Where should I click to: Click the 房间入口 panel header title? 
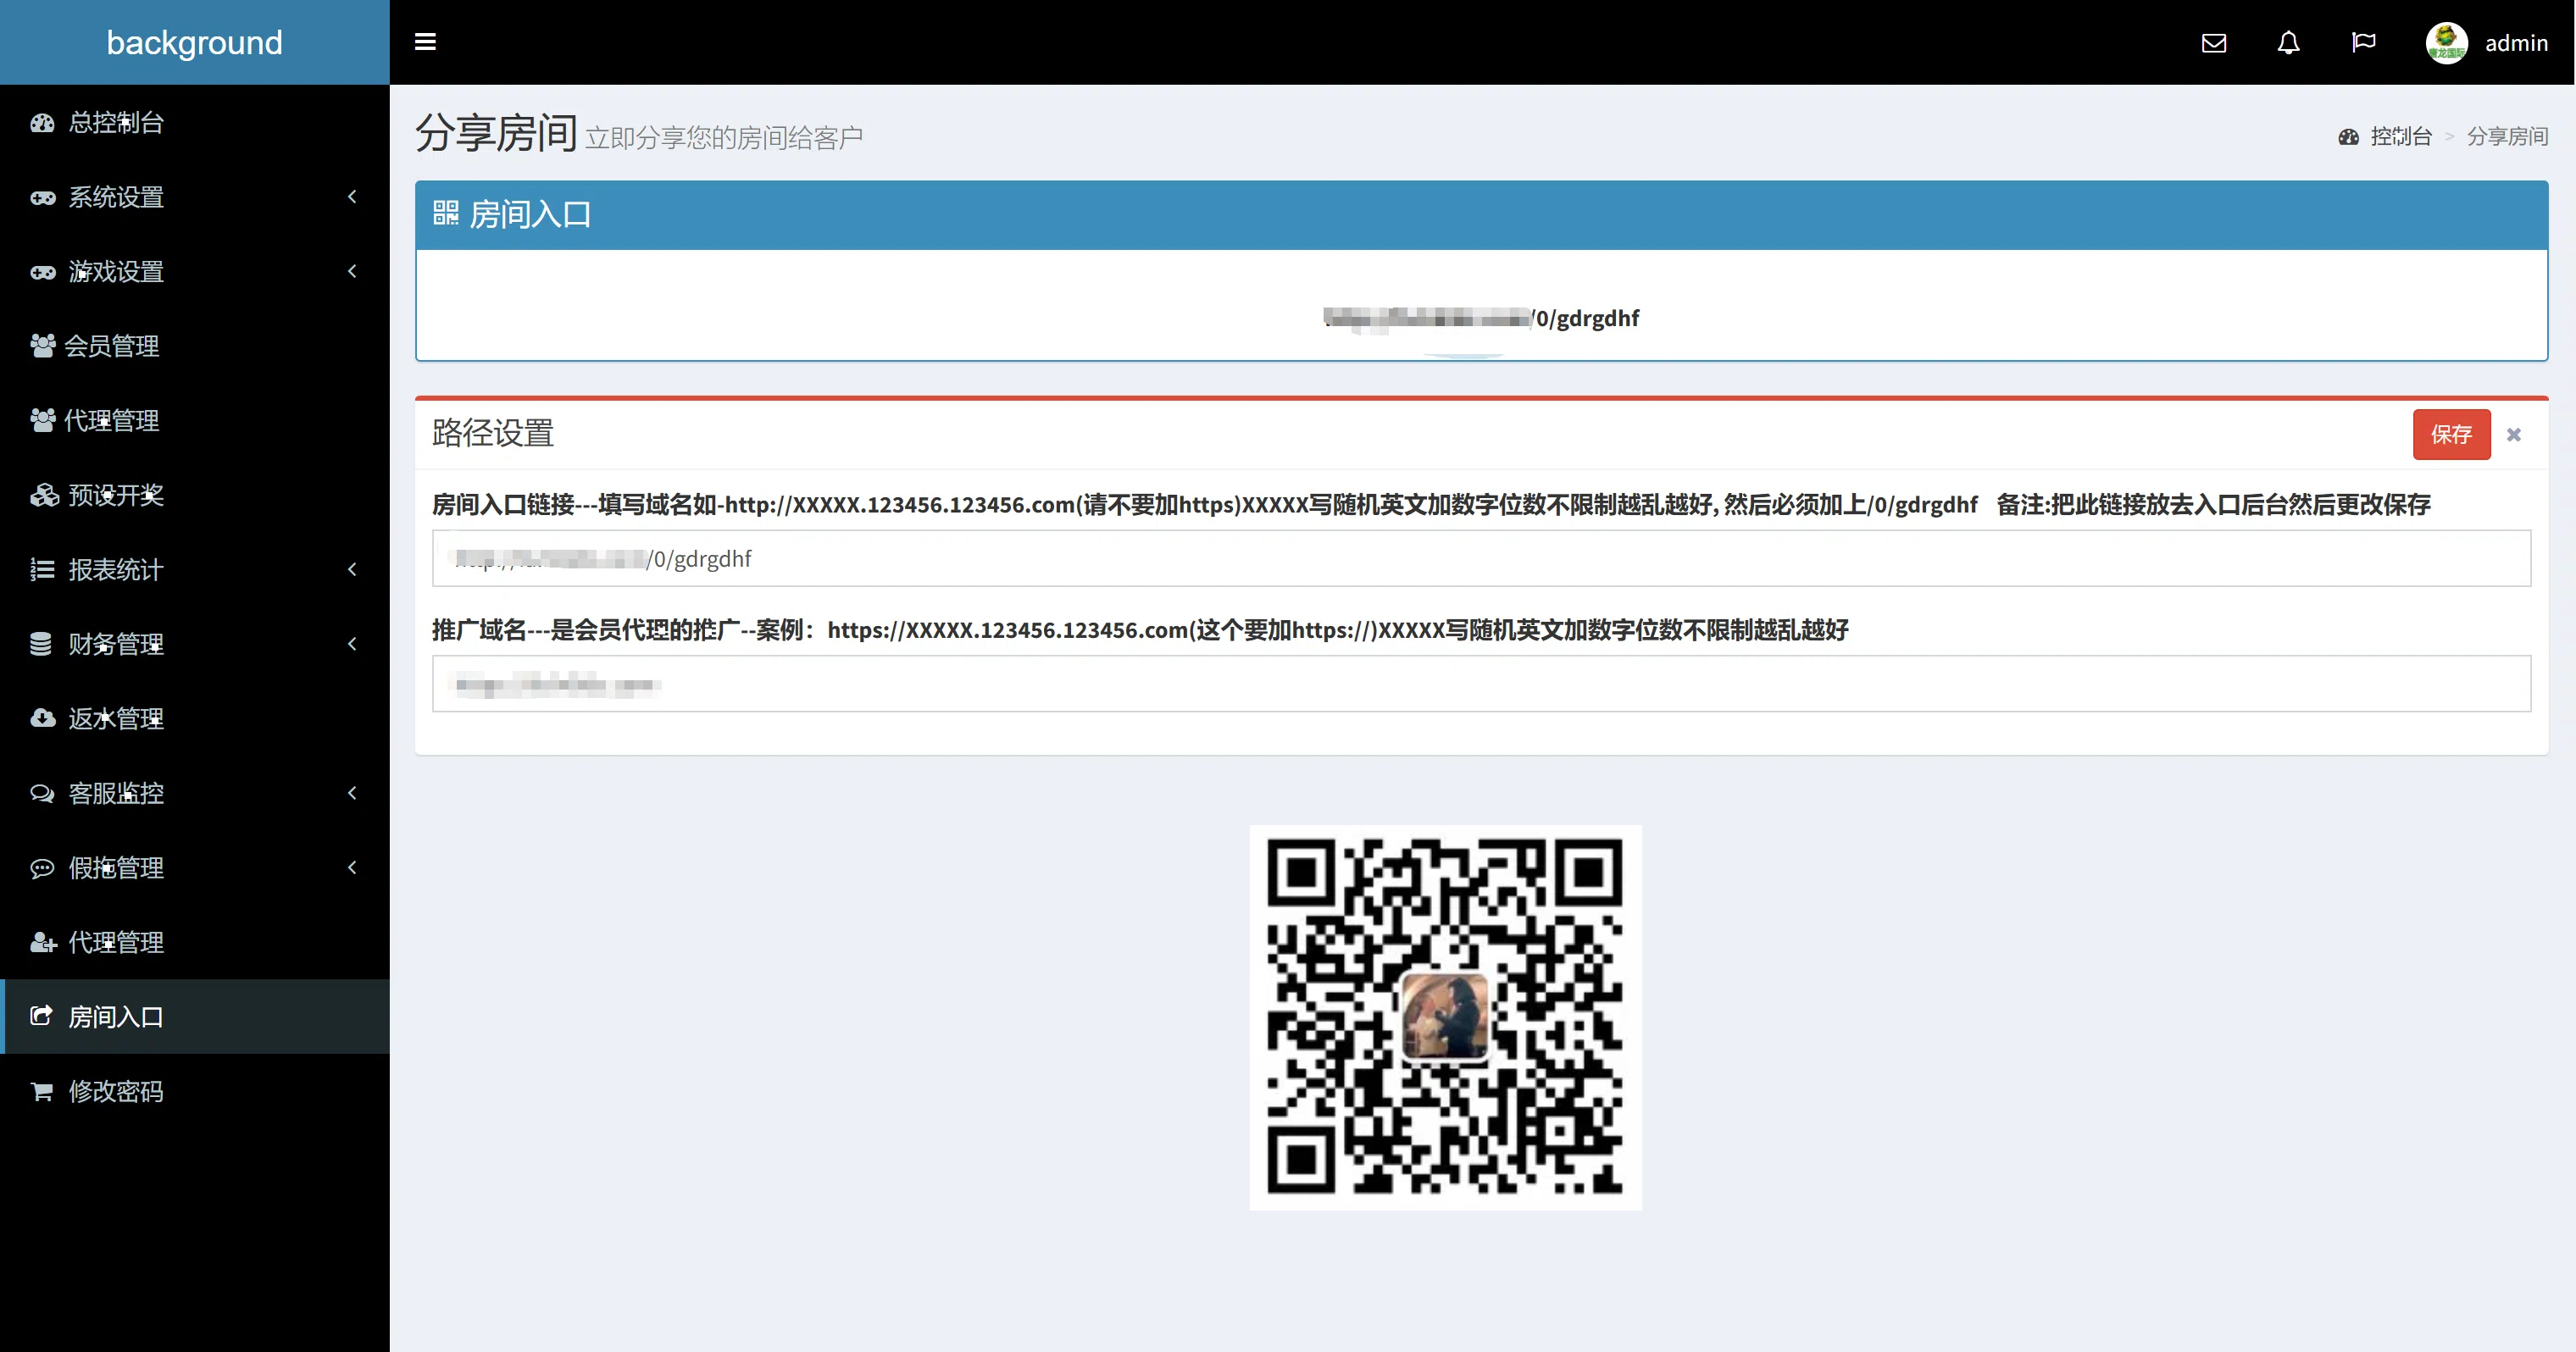[530, 214]
